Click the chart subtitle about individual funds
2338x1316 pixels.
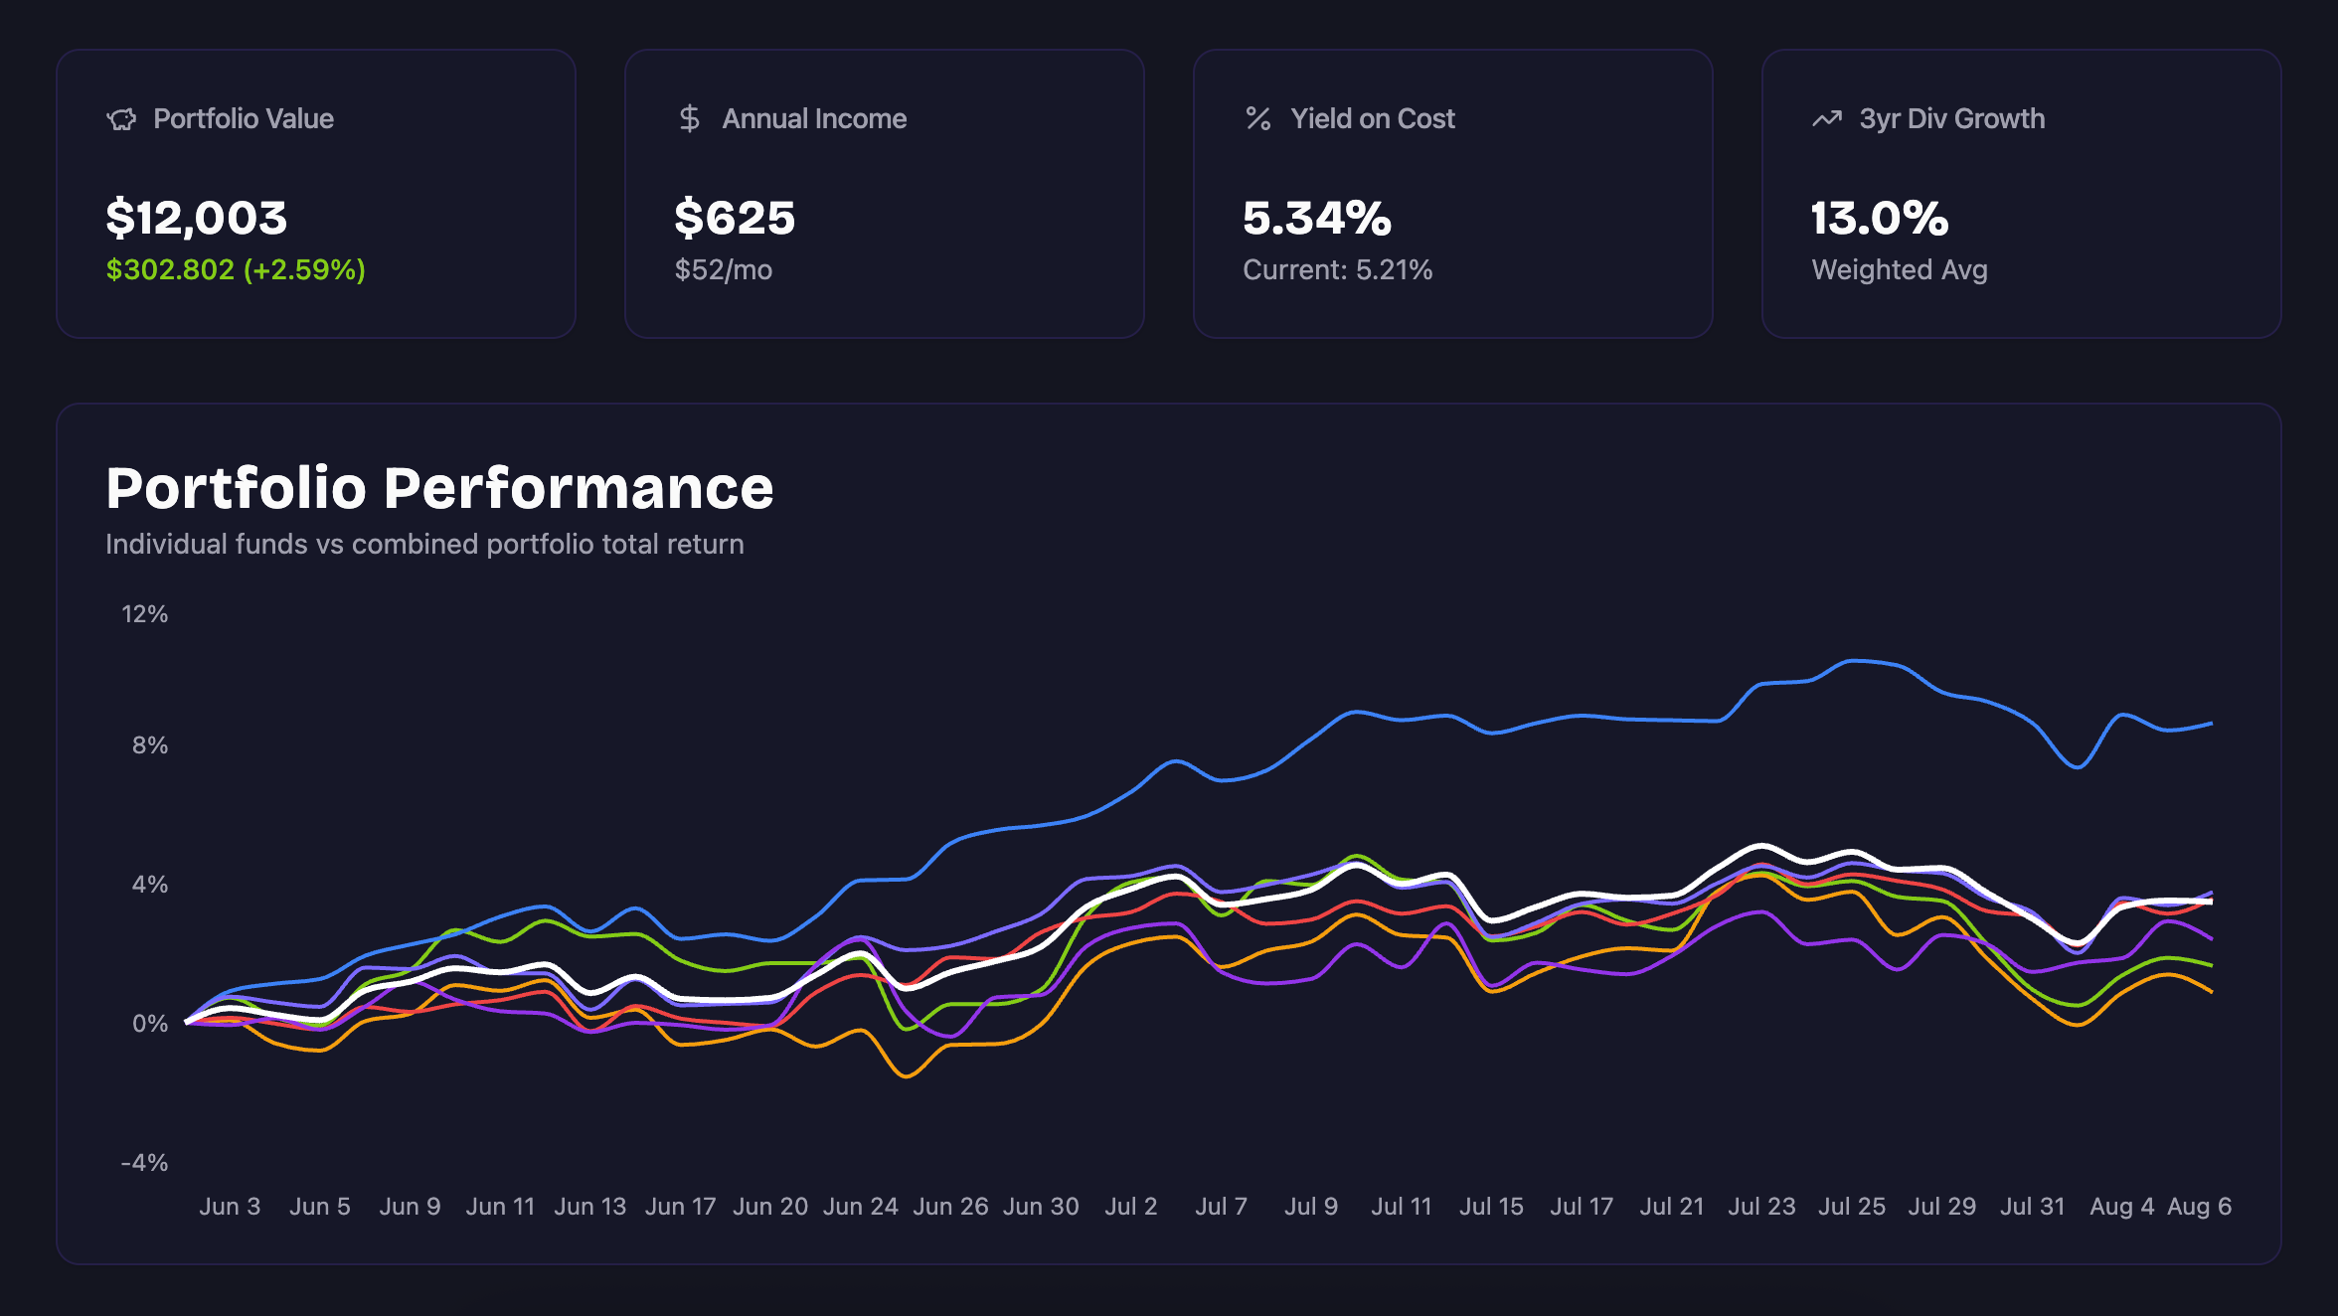424,544
